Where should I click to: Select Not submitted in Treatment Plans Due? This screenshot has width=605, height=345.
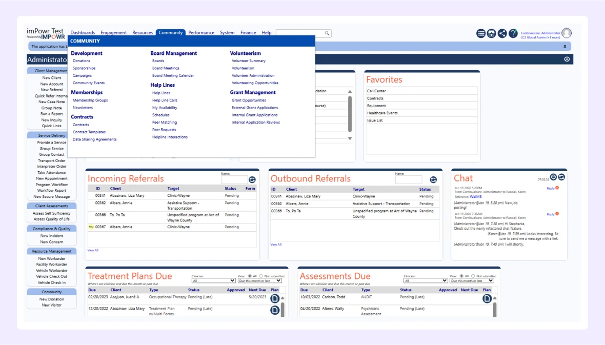click(x=261, y=276)
